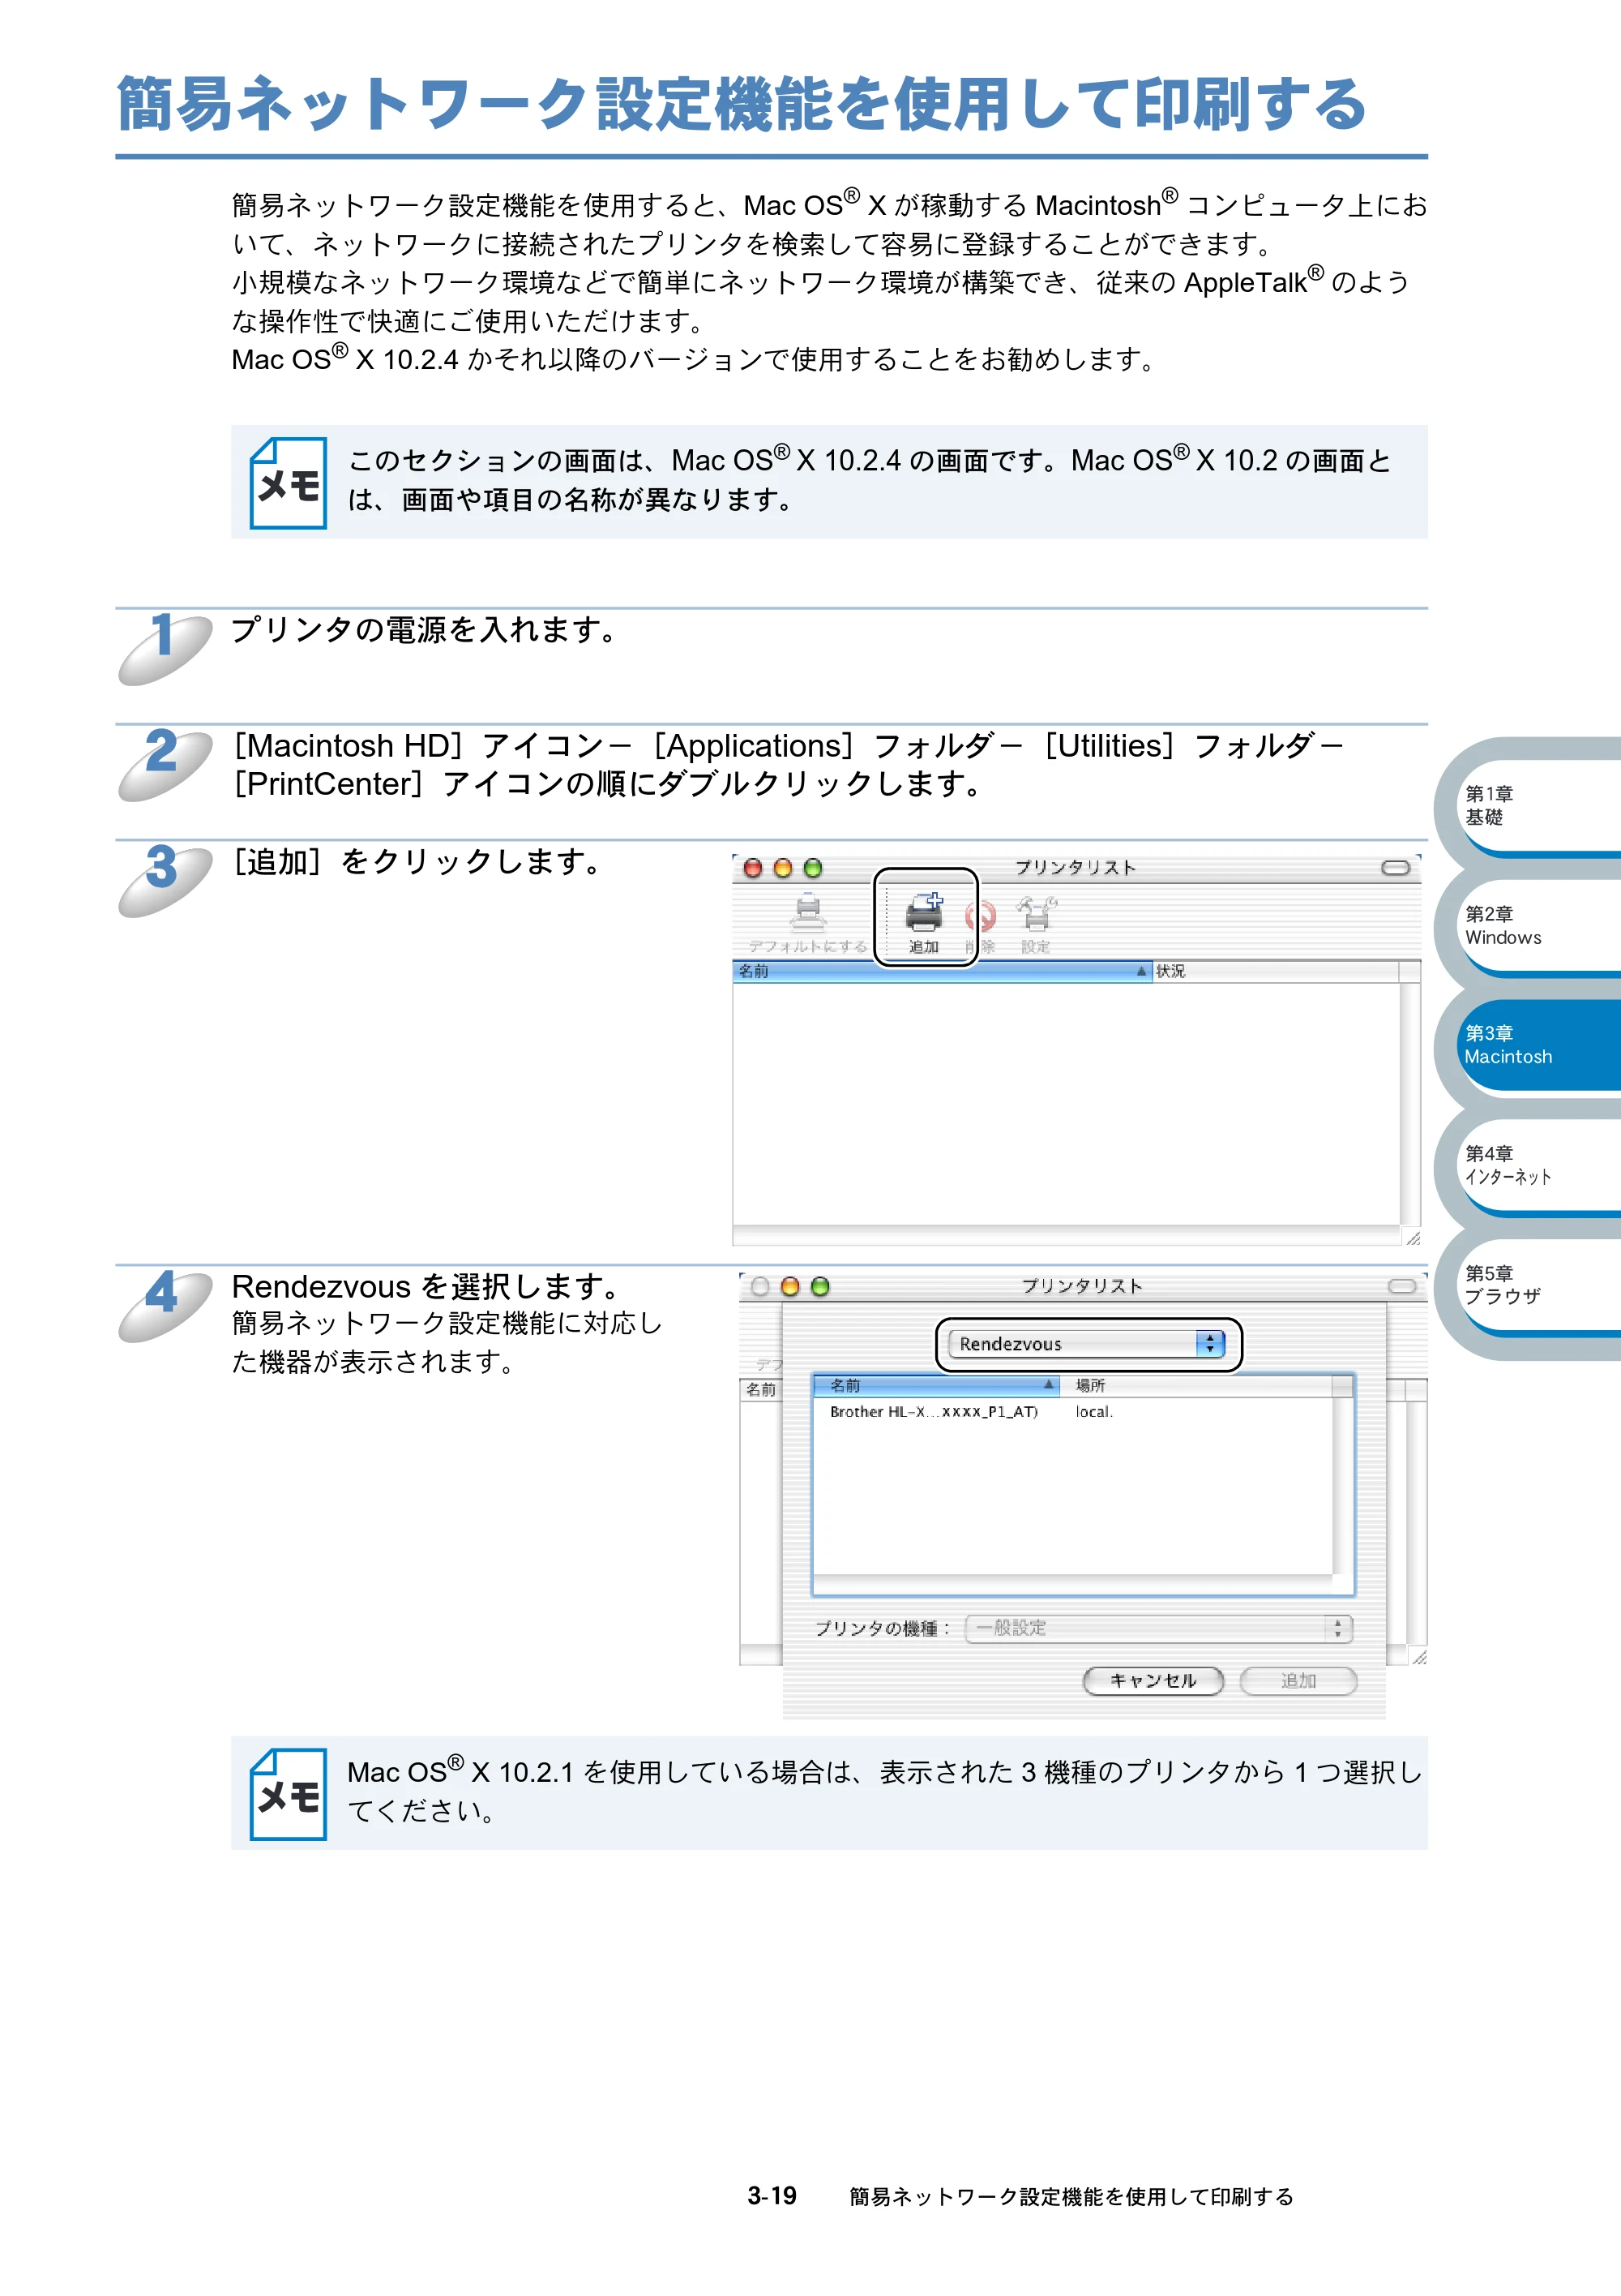Click the 場所 column header in dialog
Screen dimensions: 1621x2296
coord(1197,1385)
